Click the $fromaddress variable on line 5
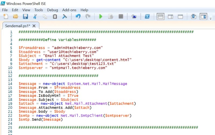The height and width of the screenshot is (135, 215). (32, 48)
